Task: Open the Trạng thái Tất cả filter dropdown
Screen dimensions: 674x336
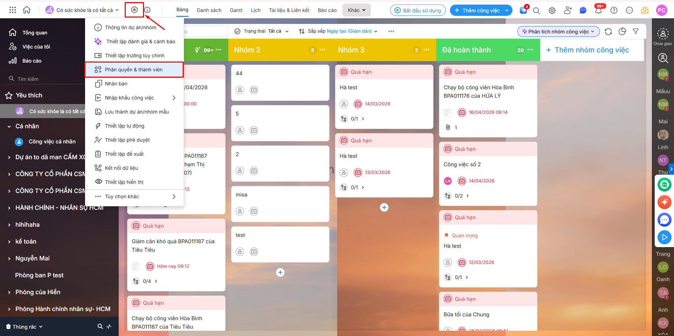Action: [261, 31]
